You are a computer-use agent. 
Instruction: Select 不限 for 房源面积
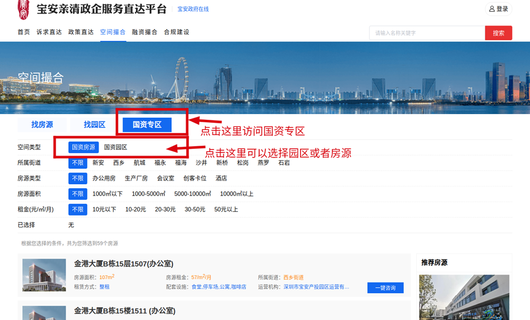coord(78,194)
